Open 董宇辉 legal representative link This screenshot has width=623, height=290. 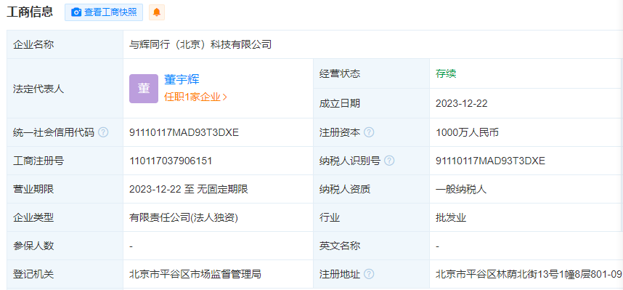point(182,79)
